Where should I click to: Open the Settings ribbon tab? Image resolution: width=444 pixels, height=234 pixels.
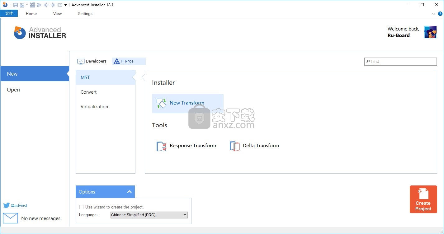[85, 13]
